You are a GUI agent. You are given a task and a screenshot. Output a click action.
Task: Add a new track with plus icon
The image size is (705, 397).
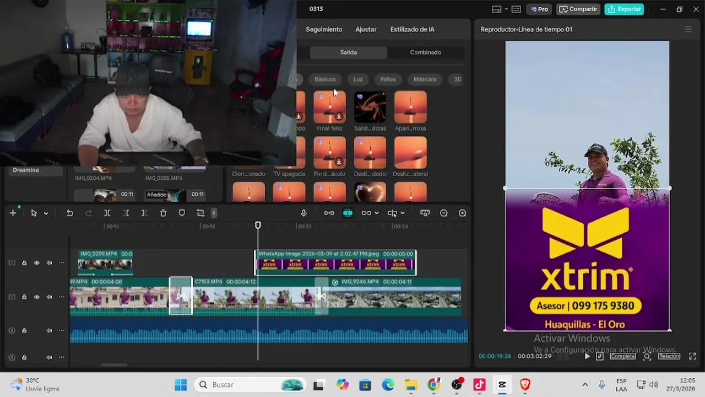click(x=13, y=213)
